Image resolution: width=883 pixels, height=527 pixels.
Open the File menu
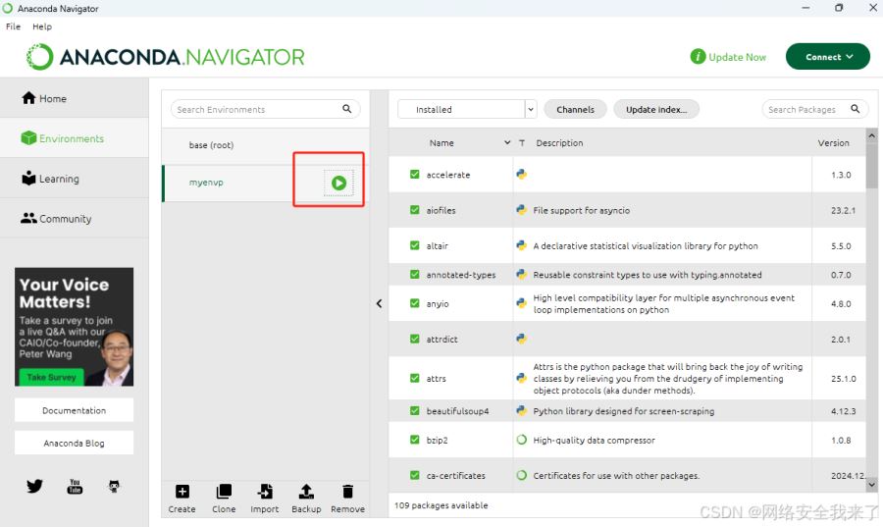pos(13,26)
